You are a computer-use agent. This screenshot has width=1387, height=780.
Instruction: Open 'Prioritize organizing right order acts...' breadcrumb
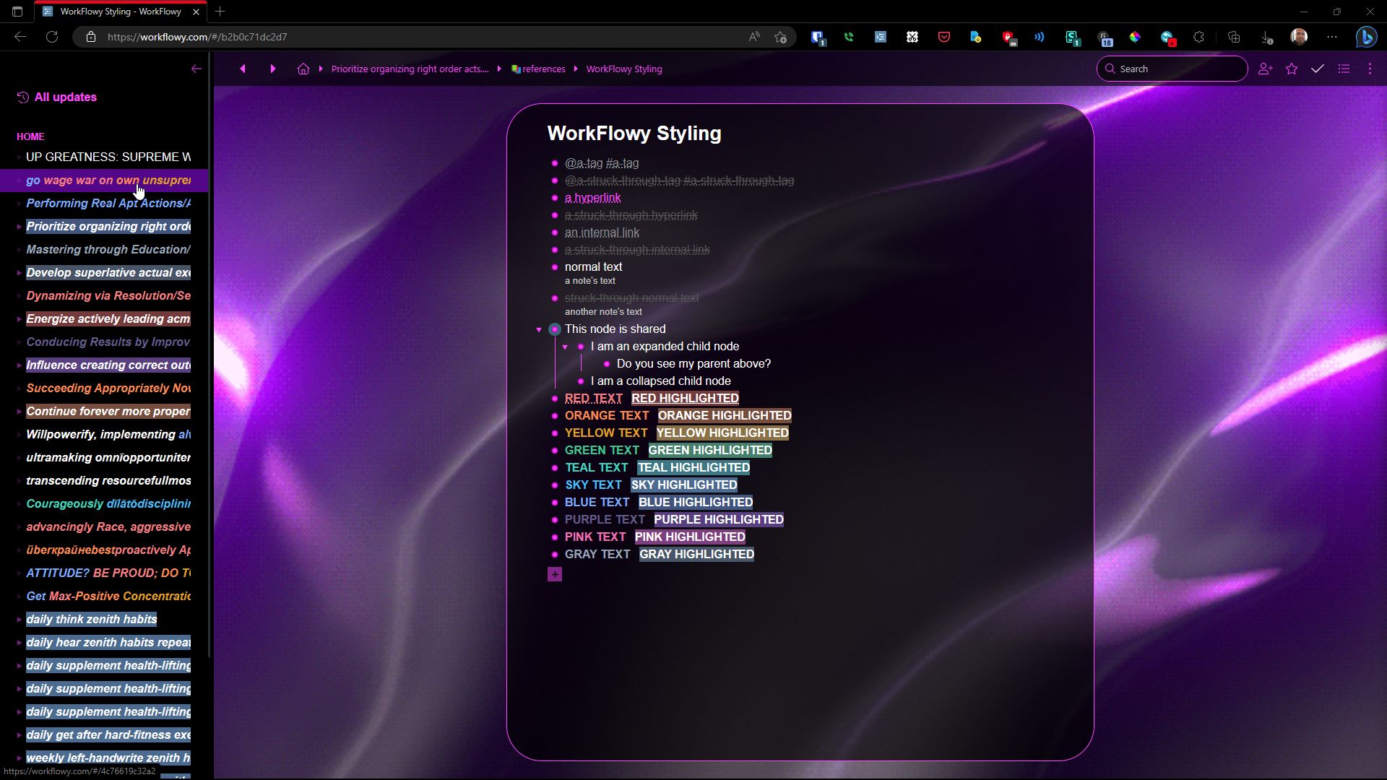410,69
